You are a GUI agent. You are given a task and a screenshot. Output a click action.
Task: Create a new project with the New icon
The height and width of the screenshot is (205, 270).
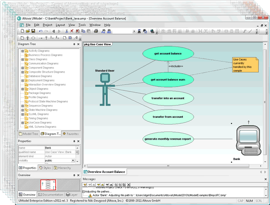(22, 31)
